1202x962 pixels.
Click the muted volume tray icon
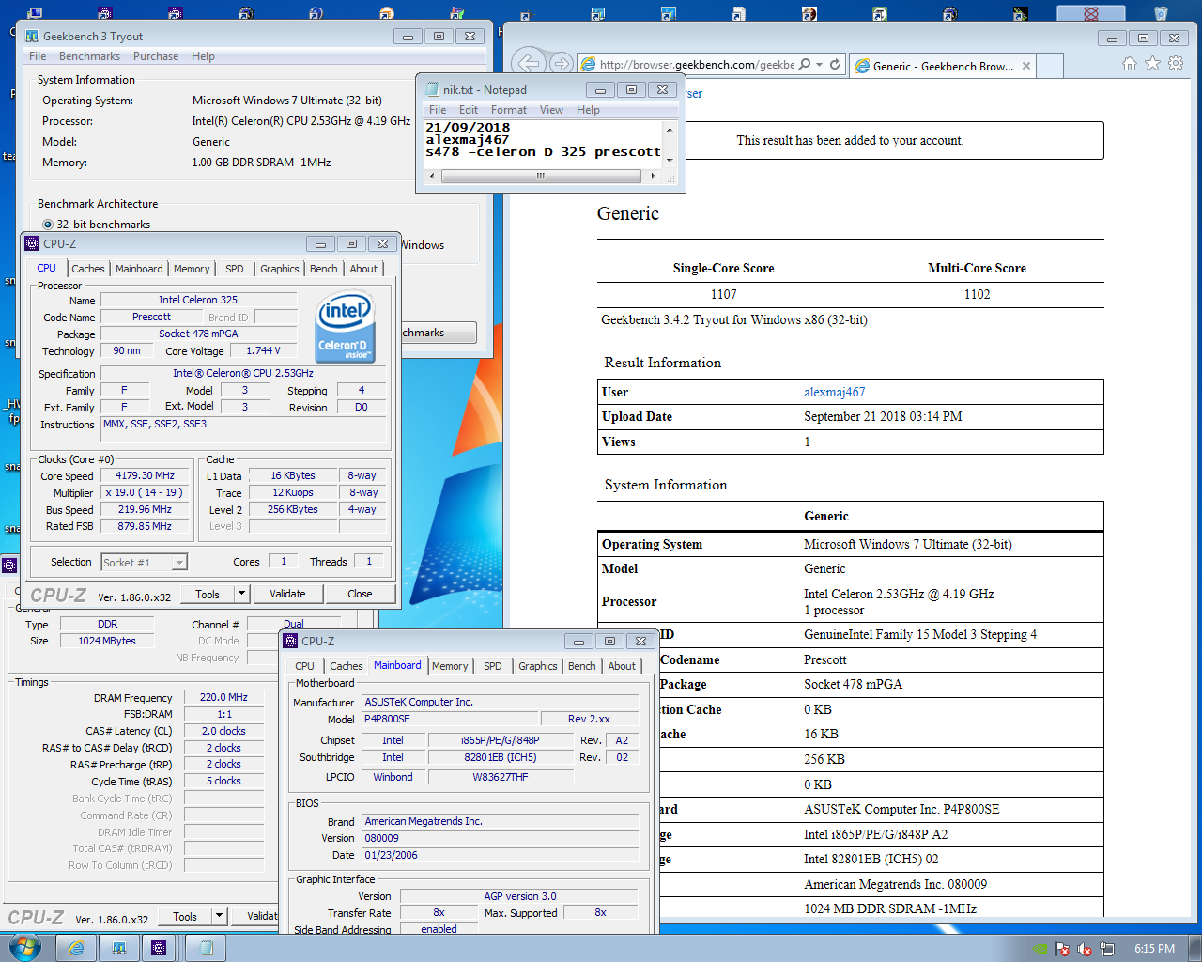pos(1085,949)
